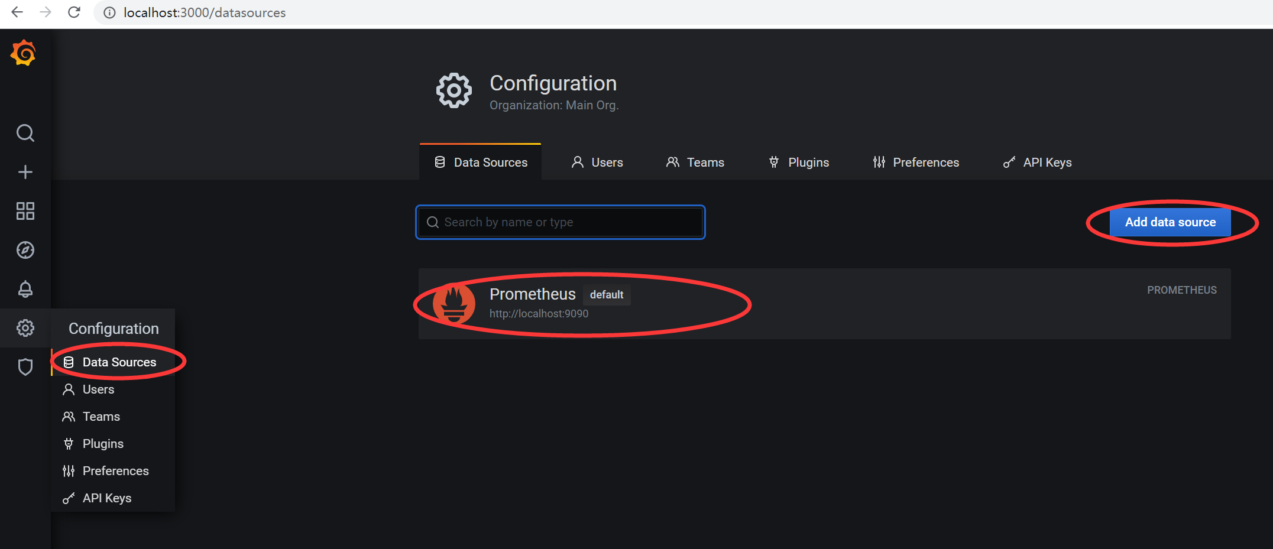Screen dimensions: 1273x549
Task: Open the Grafana home logo
Action: (24, 53)
